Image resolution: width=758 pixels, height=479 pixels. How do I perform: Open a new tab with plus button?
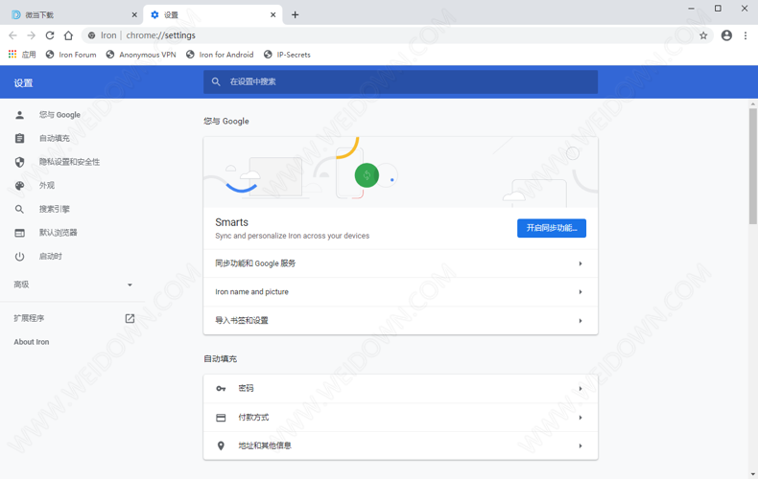pos(295,15)
